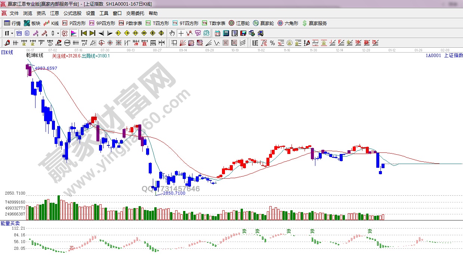Expand the candlestick style dropdown arrow
This screenshot has height=255, width=463.
(x=58, y=33)
